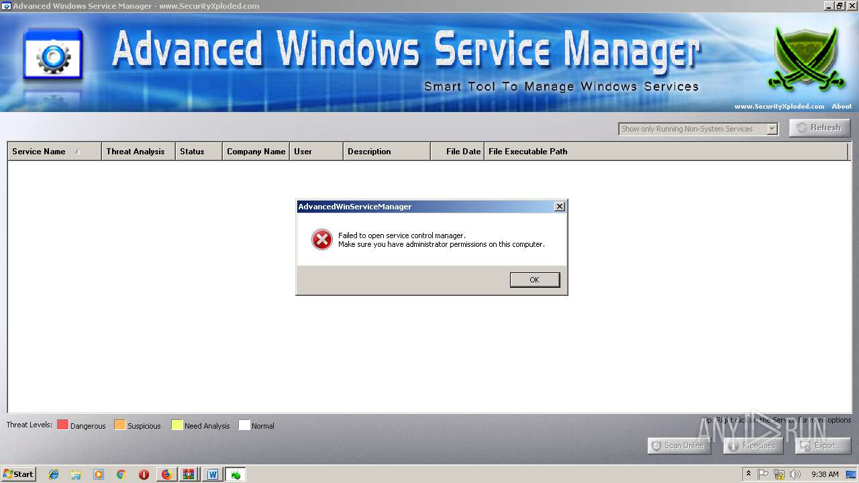Click the File Date column header

[457, 152]
